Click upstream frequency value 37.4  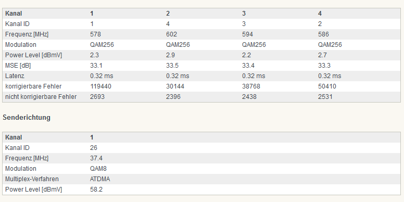coord(96,158)
